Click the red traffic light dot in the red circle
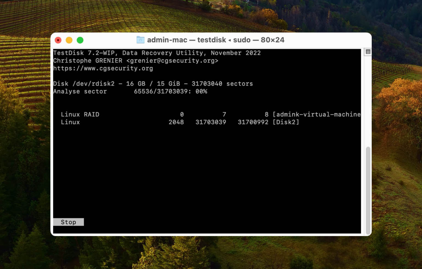The image size is (422, 269). pyautogui.click(x=58, y=40)
